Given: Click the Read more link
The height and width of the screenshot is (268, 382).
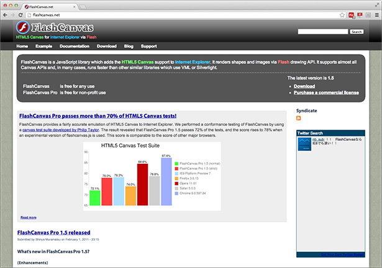Looking at the screenshot, I should tap(29, 217).
